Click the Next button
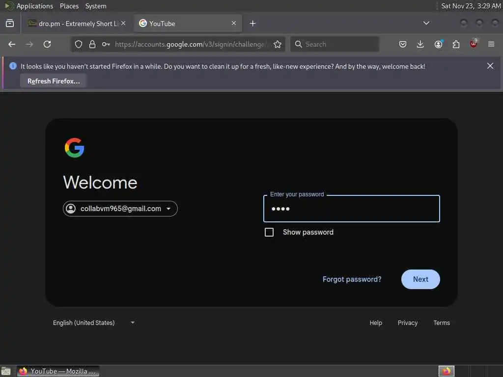Viewport: 503px width, 377px height. pos(420,279)
